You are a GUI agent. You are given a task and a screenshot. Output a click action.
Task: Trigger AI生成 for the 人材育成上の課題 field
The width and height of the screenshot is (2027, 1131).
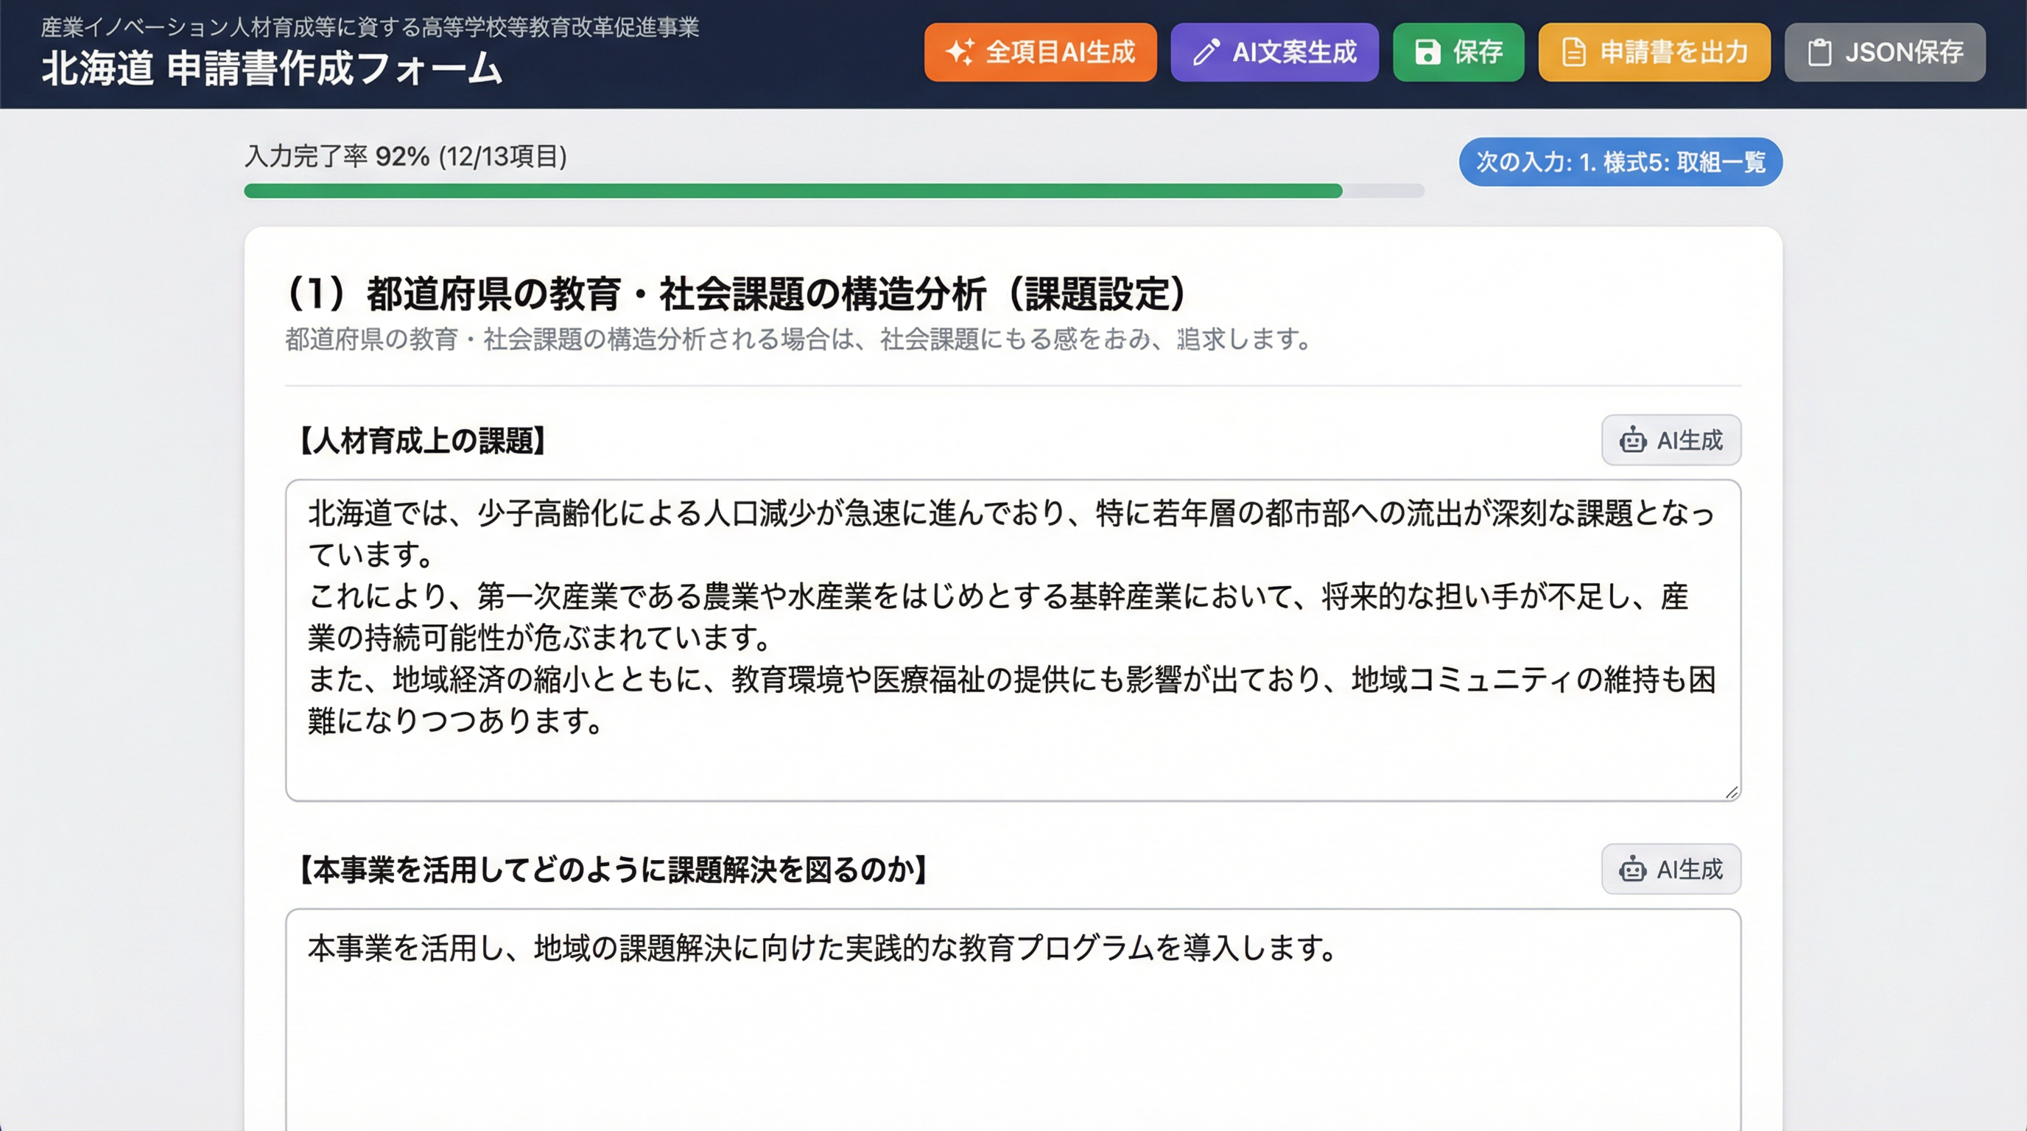pyautogui.click(x=1671, y=440)
